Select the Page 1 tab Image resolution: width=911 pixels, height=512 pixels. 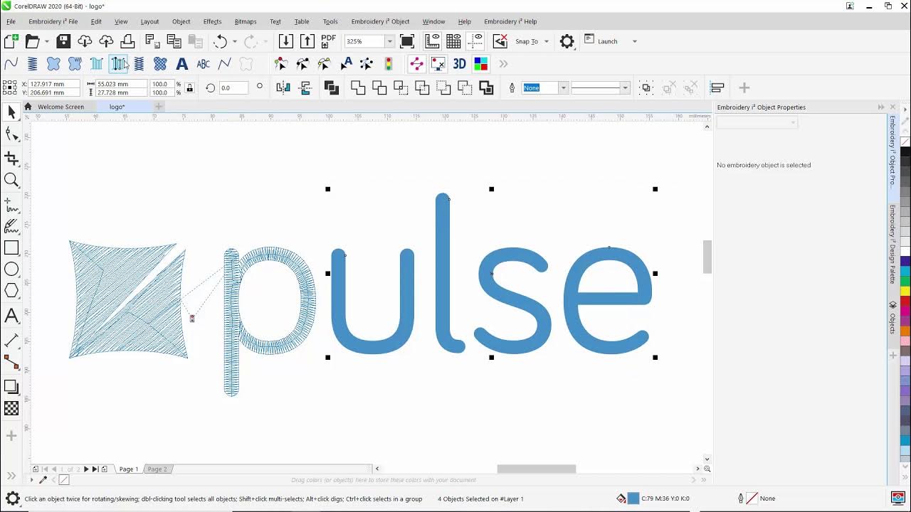[x=129, y=469]
